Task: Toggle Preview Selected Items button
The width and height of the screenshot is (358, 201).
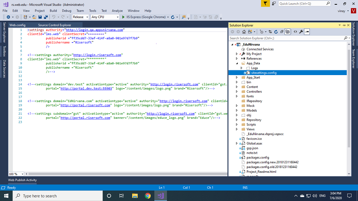Action: click(x=307, y=32)
